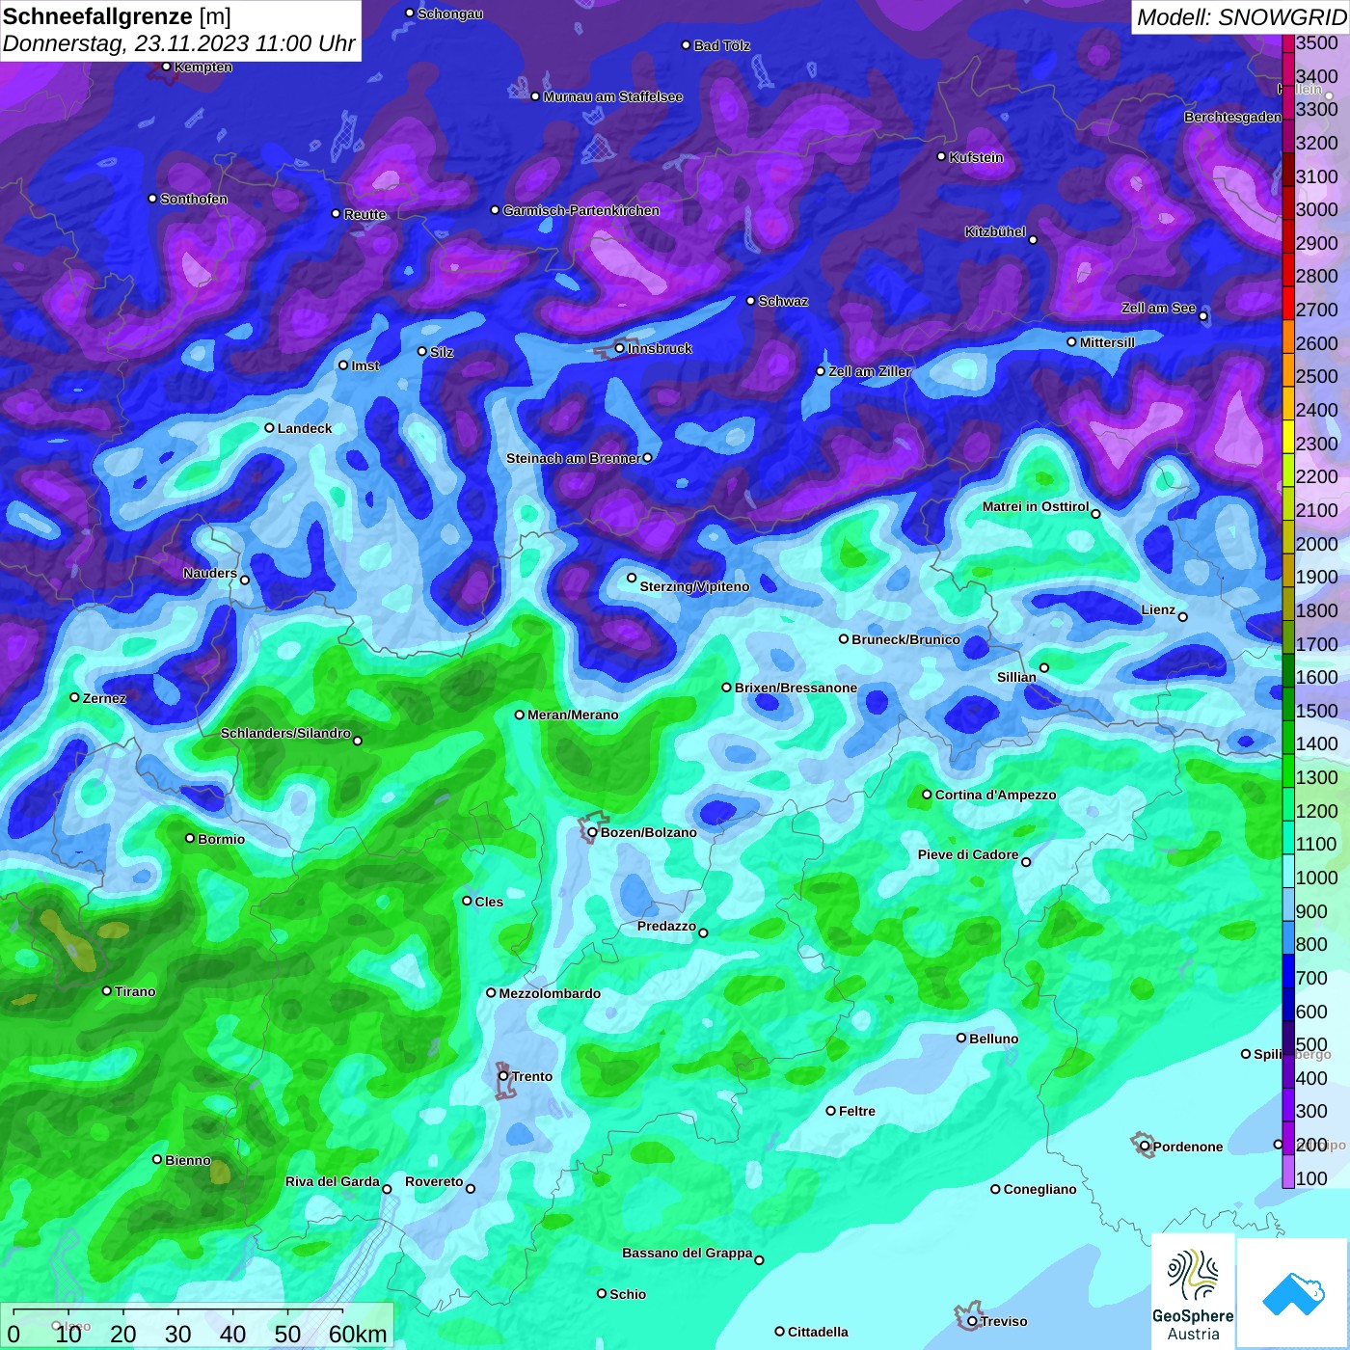This screenshot has width=1350, height=1350.
Task: Select the Brixen/Bressanone label
Action: [x=796, y=688]
